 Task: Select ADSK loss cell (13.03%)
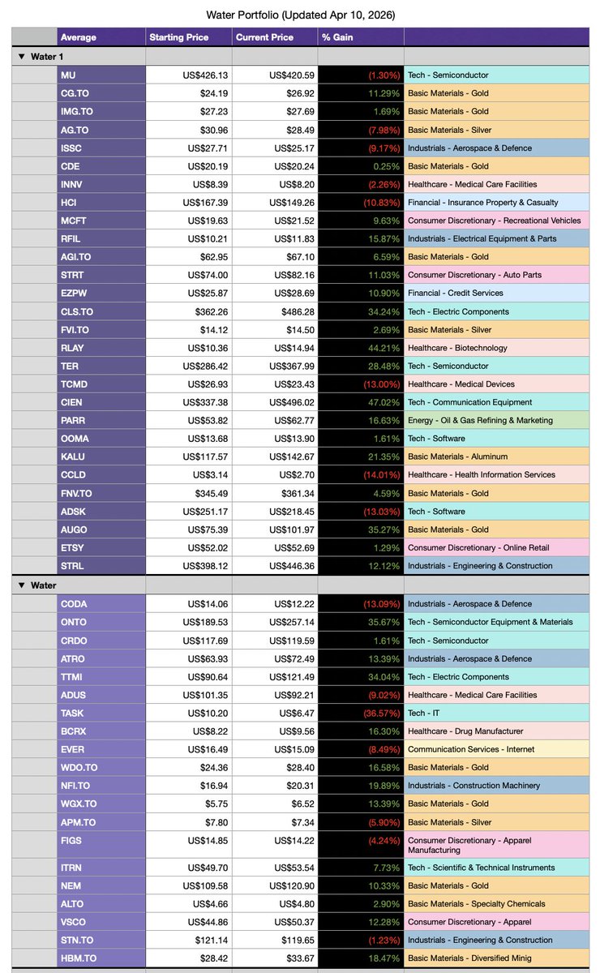(x=361, y=512)
